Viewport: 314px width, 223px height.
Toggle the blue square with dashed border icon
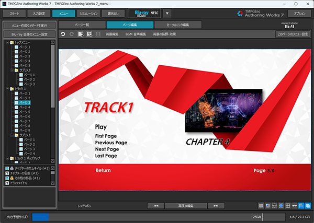pos(281,206)
